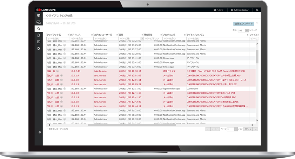Viewport: 295px width, 159px height.
Task: Select the LUIWindow cell
Action: coord(192,89)
